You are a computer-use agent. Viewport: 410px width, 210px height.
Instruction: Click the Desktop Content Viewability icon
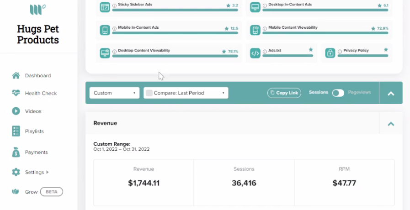[105, 53]
